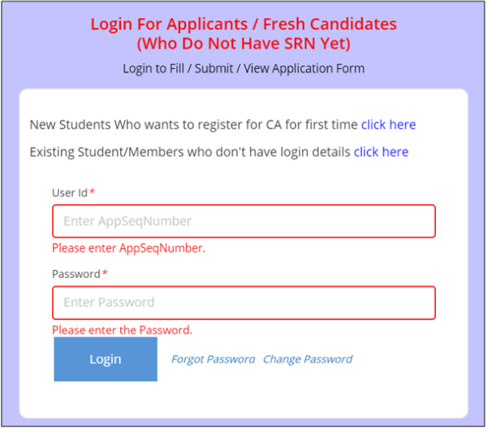Viewport: 487px width, 428px height.
Task: Click the red asterisk beside Password
Action: click(x=105, y=274)
